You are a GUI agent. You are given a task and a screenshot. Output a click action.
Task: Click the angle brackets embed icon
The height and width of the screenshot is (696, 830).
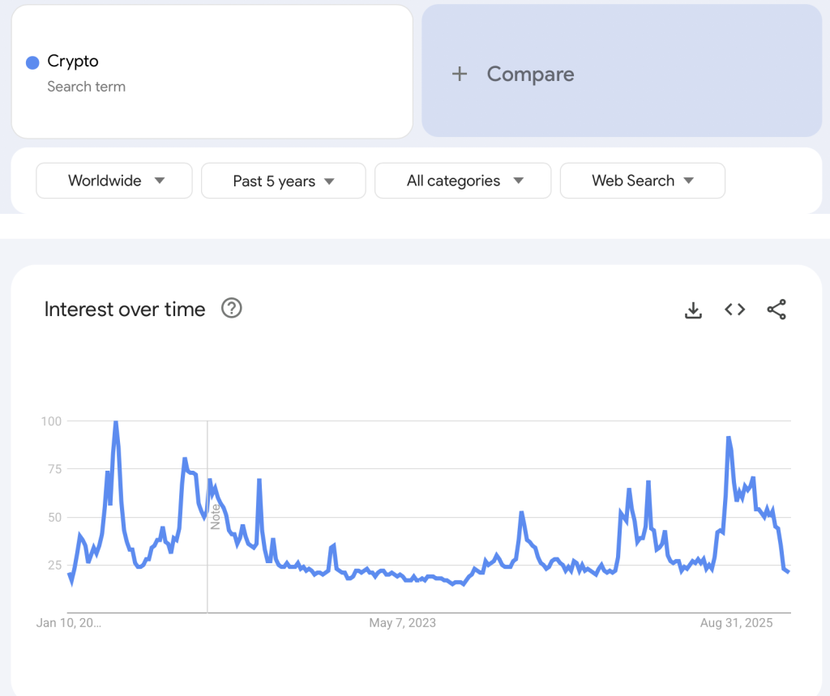pos(734,310)
